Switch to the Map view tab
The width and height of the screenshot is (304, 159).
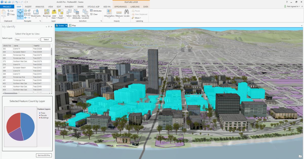[72, 25]
